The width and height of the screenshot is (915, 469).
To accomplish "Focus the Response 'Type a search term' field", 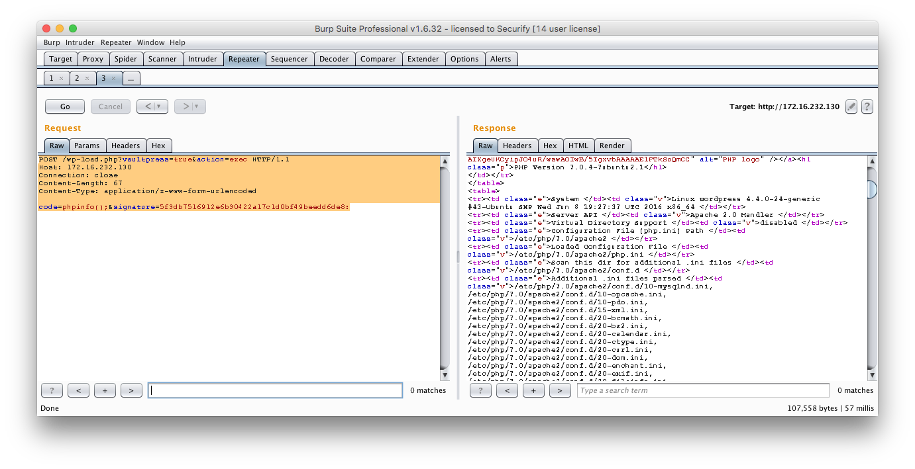I will 703,390.
